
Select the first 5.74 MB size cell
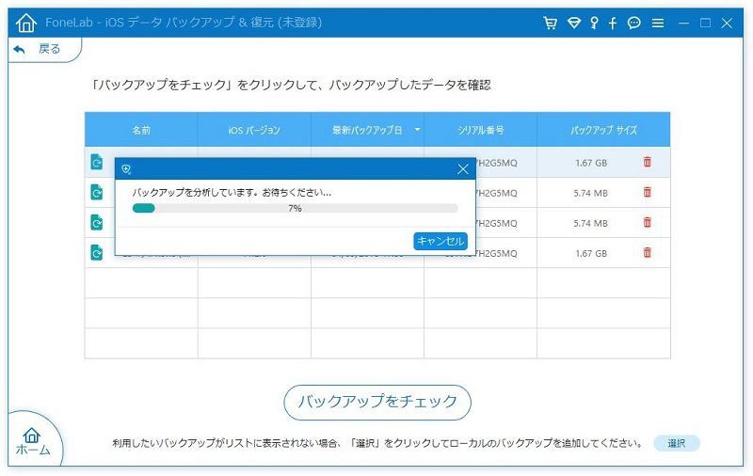(x=591, y=193)
